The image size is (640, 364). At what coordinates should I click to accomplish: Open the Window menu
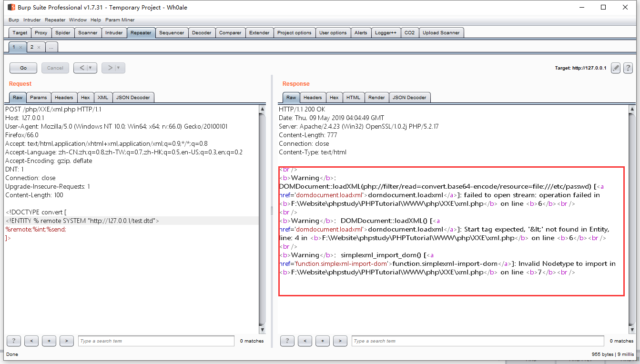coord(78,20)
